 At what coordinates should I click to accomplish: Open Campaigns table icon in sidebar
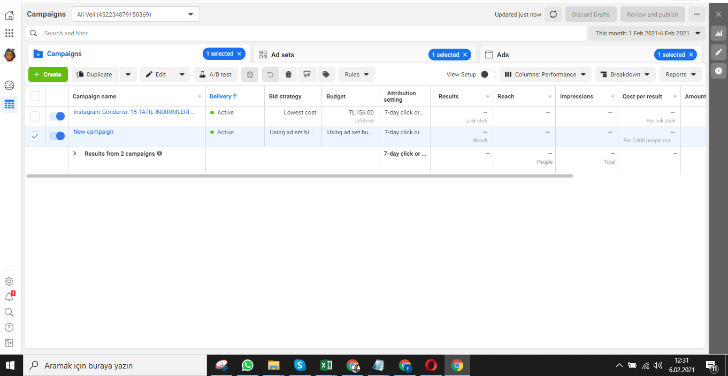click(x=9, y=104)
